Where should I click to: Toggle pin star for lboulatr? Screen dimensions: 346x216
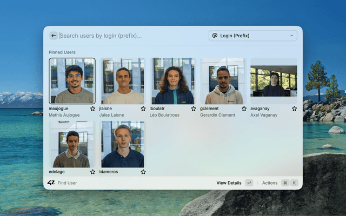click(x=194, y=109)
